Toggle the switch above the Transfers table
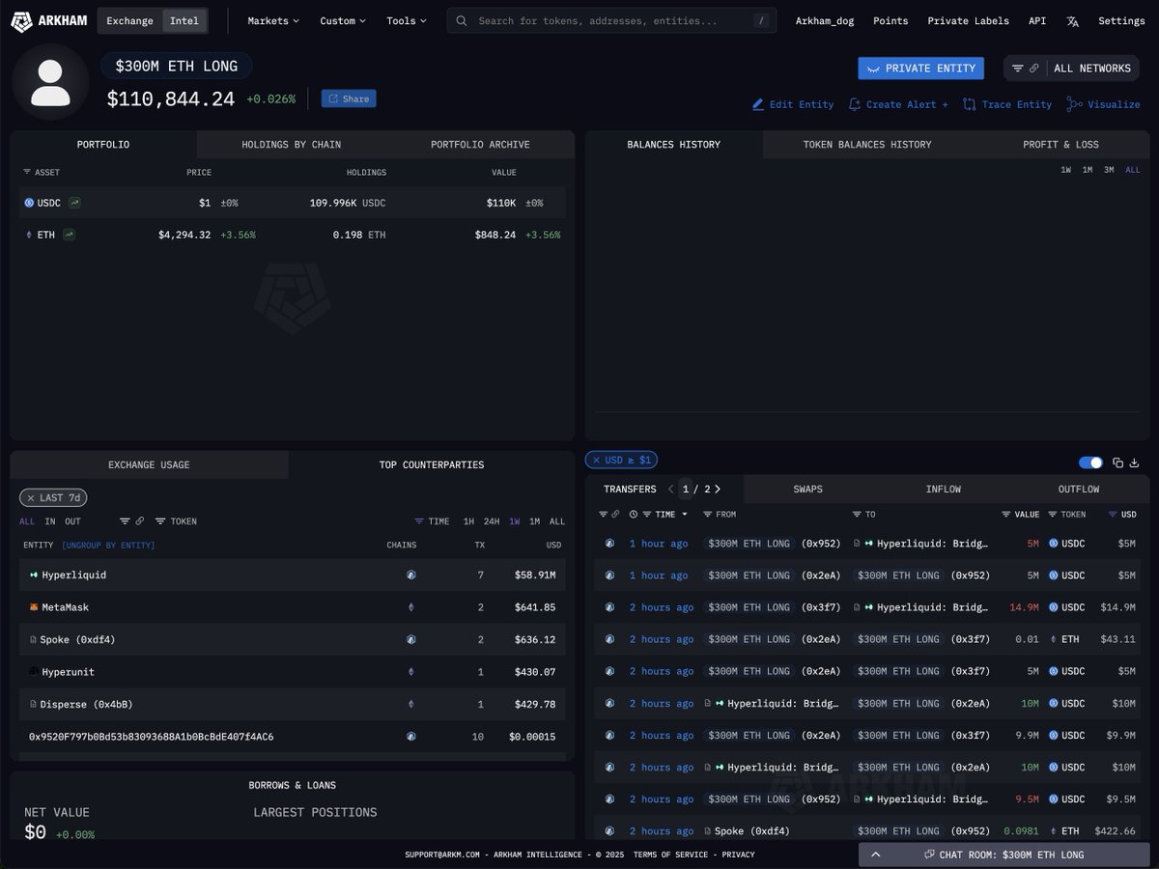The image size is (1159, 869). click(x=1090, y=463)
